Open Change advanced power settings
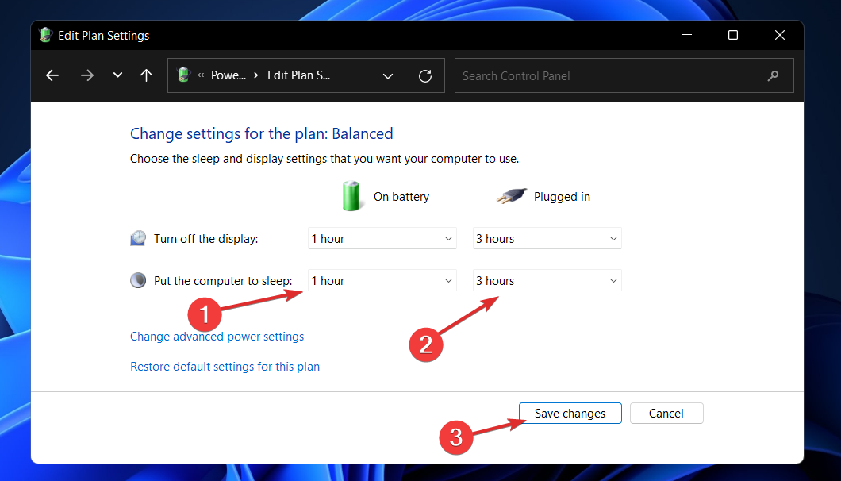 tap(217, 336)
